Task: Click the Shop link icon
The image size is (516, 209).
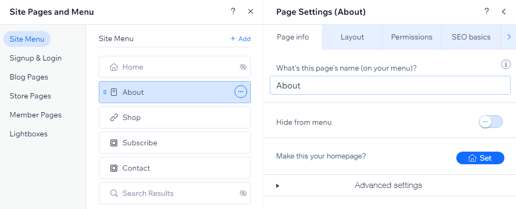Action: pyautogui.click(x=114, y=117)
